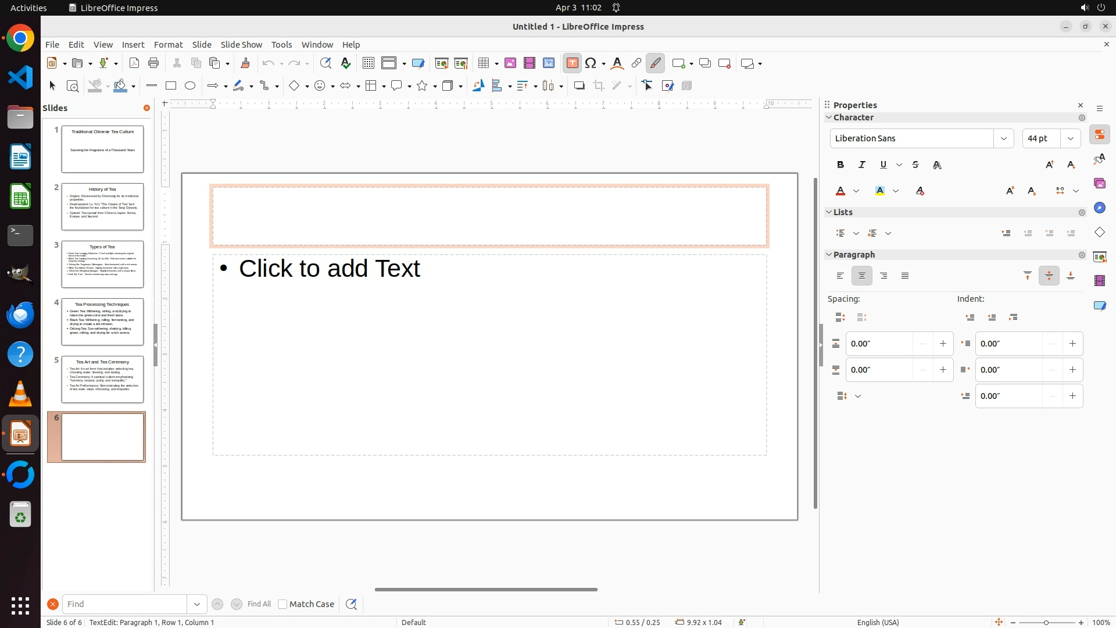This screenshot has width=1116, height=628.
Task: Click the Export as PDF icon
Action: tap(134, 63)
